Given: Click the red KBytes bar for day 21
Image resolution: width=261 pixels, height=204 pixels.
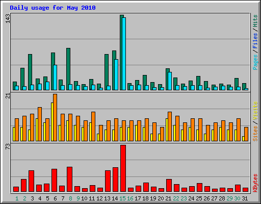Looking at the screenshot, I should pos(169,186).
